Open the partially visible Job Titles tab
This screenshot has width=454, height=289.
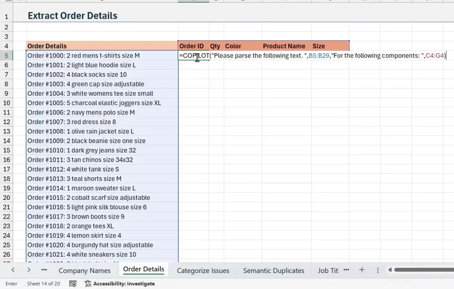click(328, 270)
